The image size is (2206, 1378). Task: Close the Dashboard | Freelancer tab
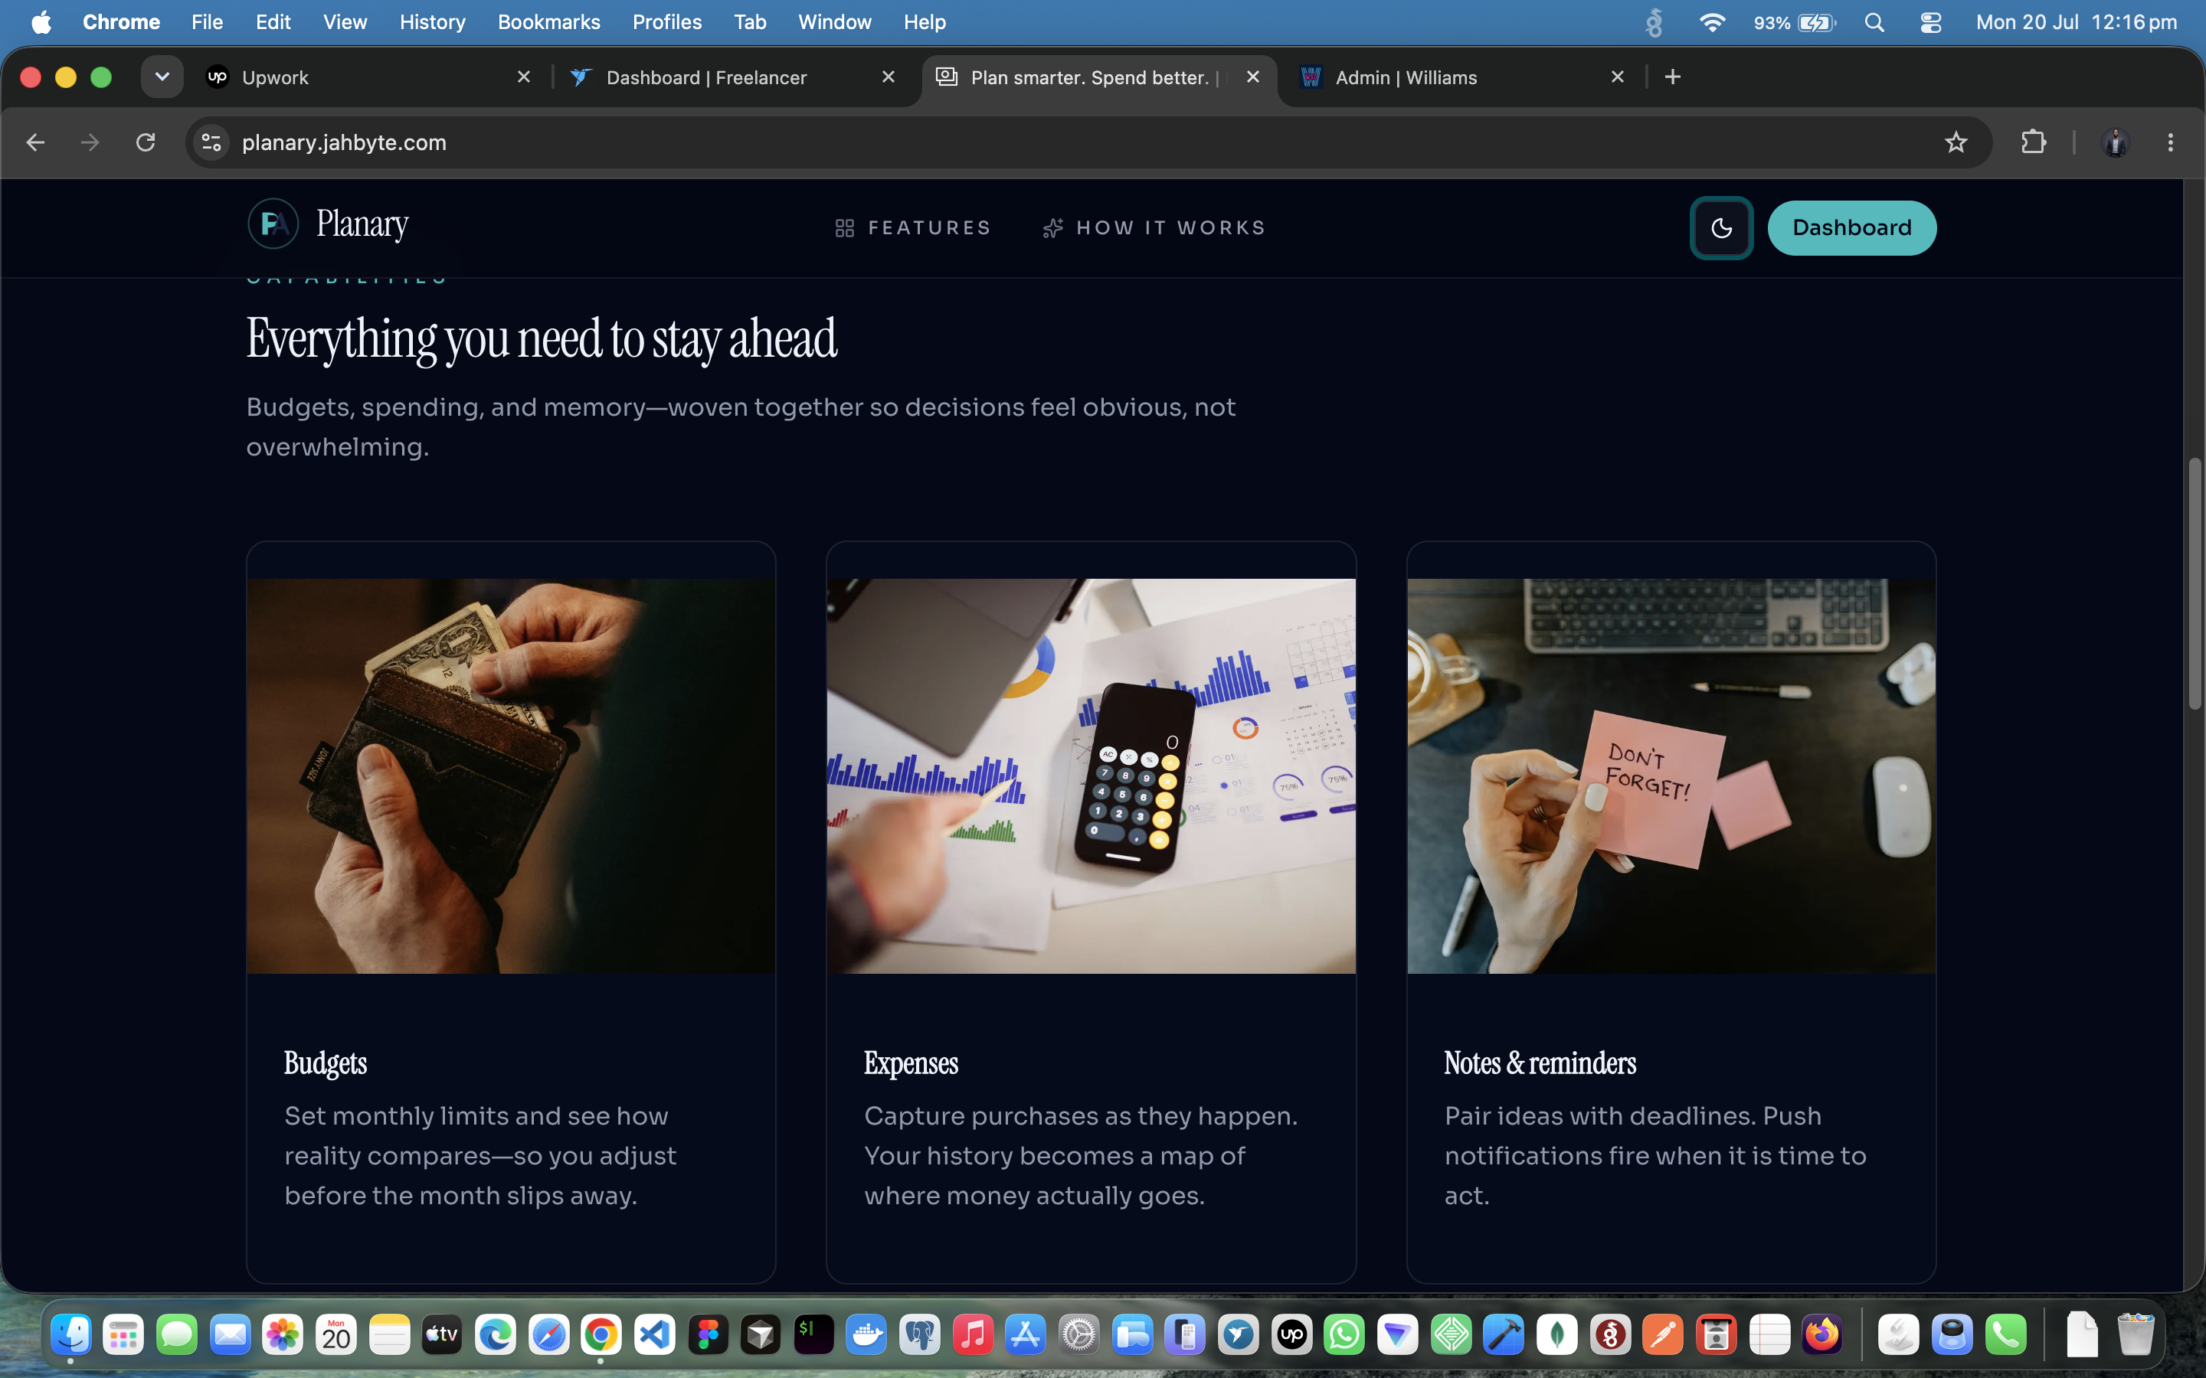coord(889,77)
